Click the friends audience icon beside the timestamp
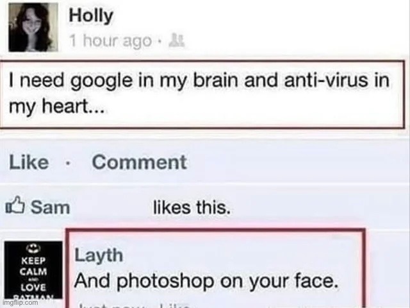 click(x=177, y=40)
